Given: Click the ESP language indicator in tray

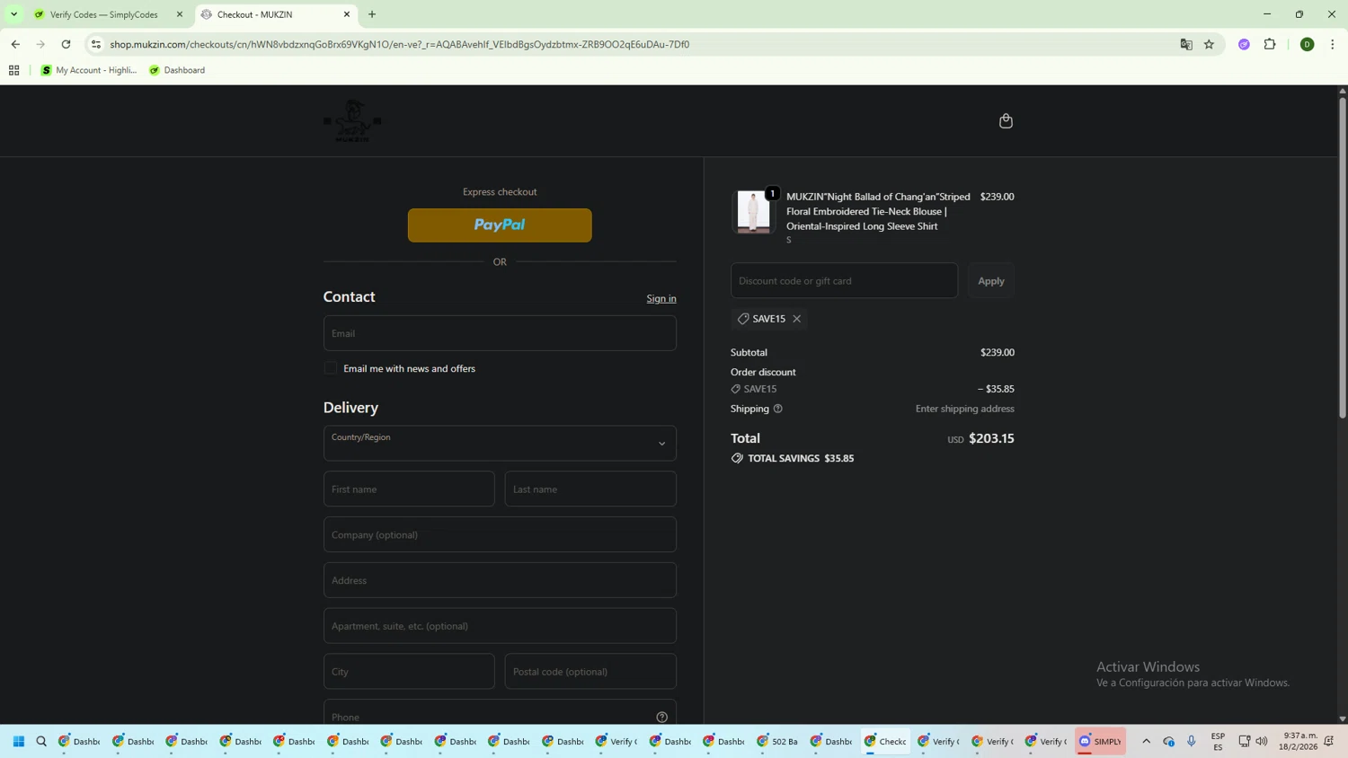Looking at the screenshot, I should (x=1219, y=742).
